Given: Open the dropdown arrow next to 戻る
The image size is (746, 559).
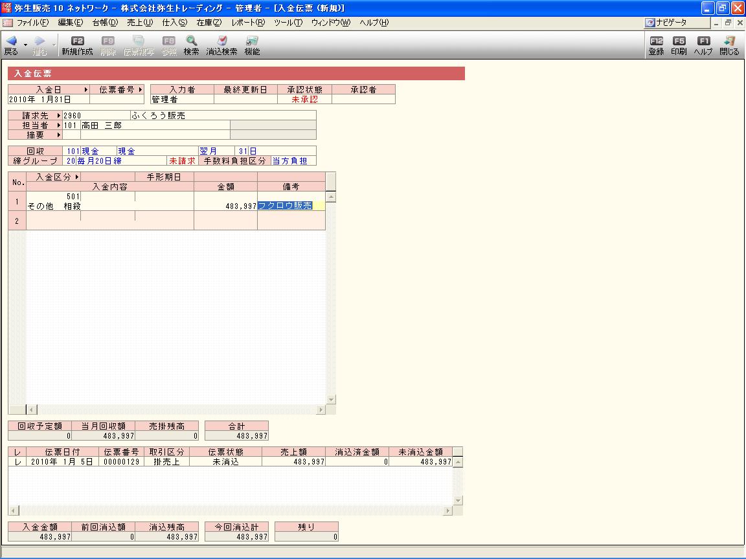Looking at the screenshot, I should point(25,45).
